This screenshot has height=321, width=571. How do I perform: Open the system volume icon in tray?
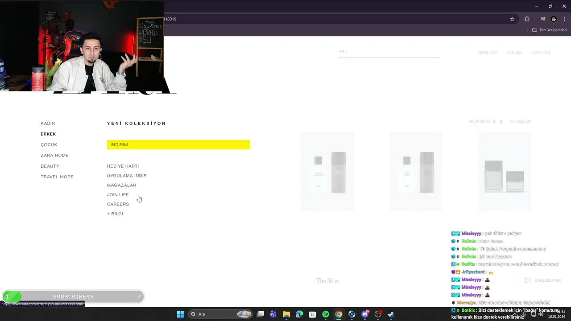[541, 314]
